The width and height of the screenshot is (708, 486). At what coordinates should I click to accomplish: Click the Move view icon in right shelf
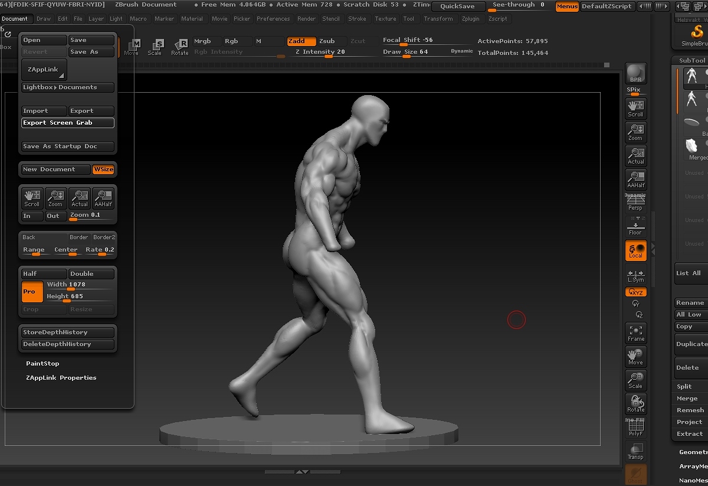pos(635,356)
